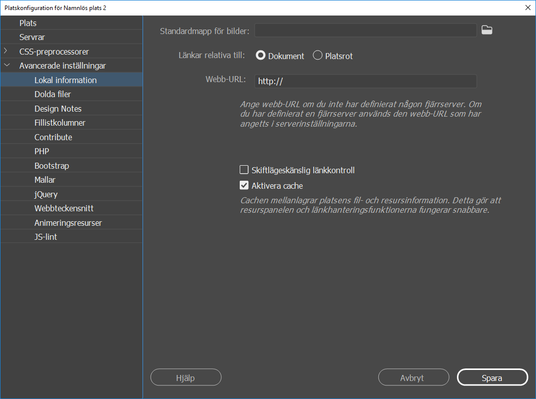
Task: Open the PHP settings section
Action: (x=42, y=151)
